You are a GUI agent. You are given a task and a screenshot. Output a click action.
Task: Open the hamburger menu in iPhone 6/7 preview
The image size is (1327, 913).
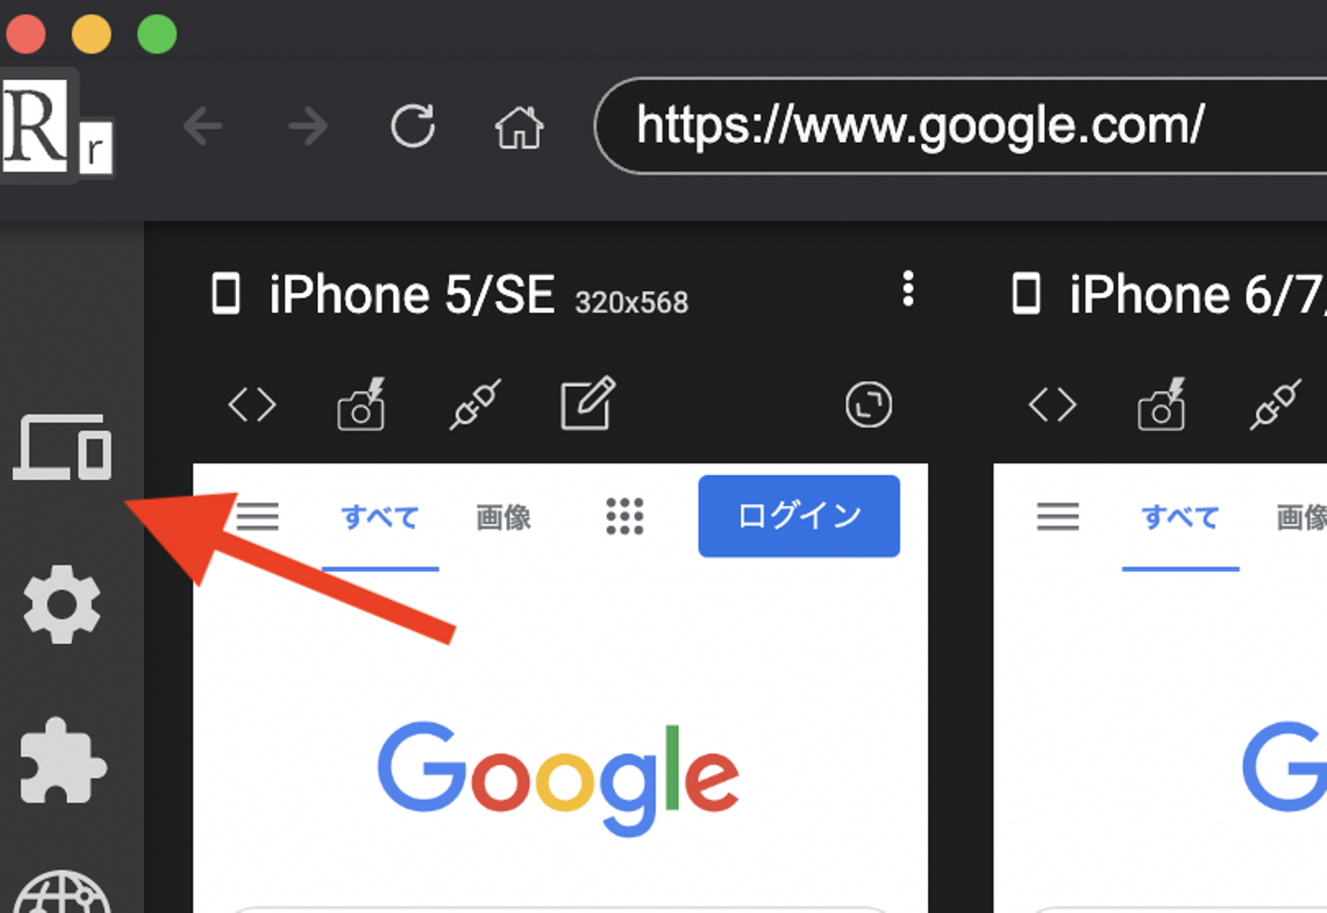click(1058, 517)
